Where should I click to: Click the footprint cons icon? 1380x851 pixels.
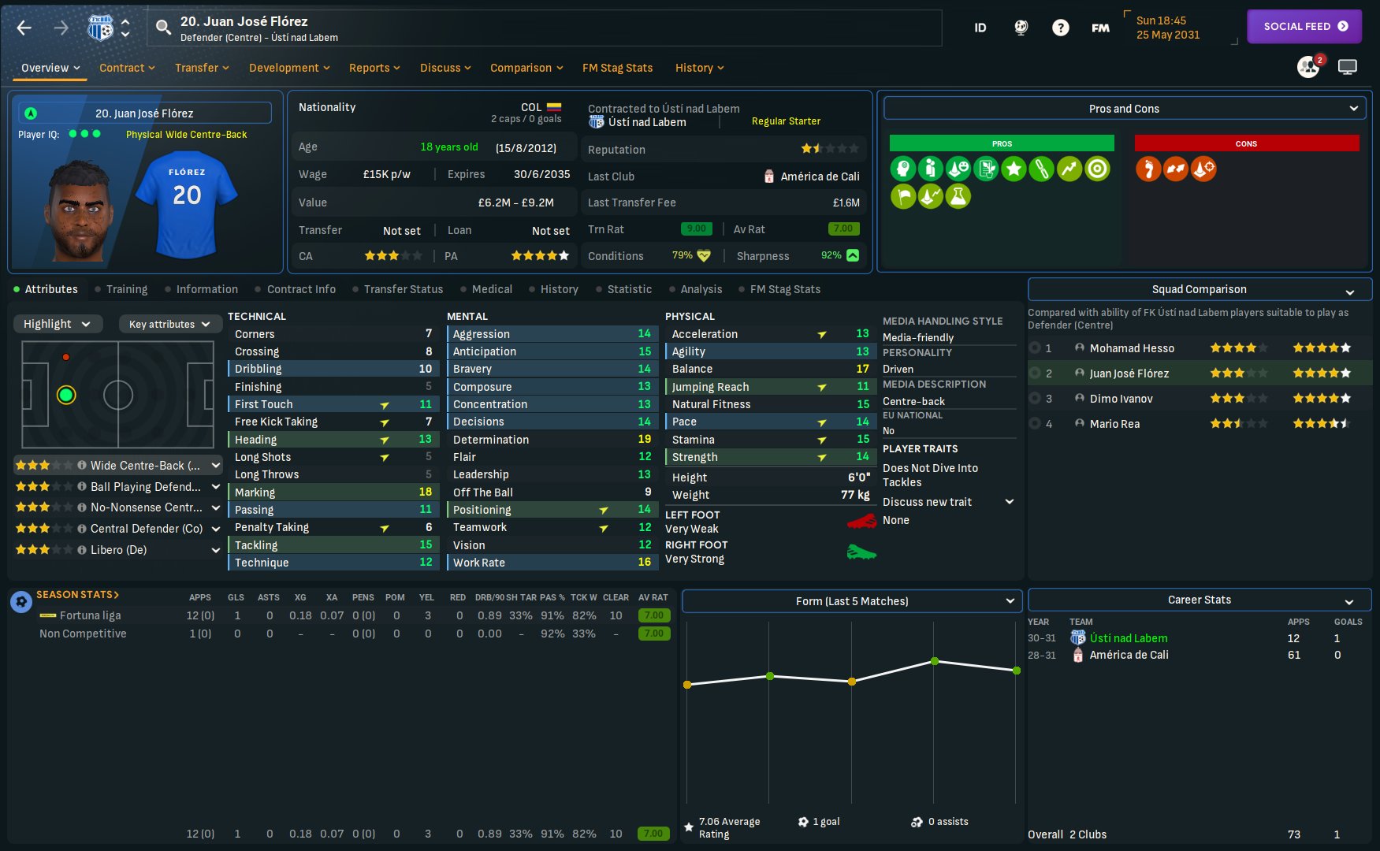click(1148, 169)
